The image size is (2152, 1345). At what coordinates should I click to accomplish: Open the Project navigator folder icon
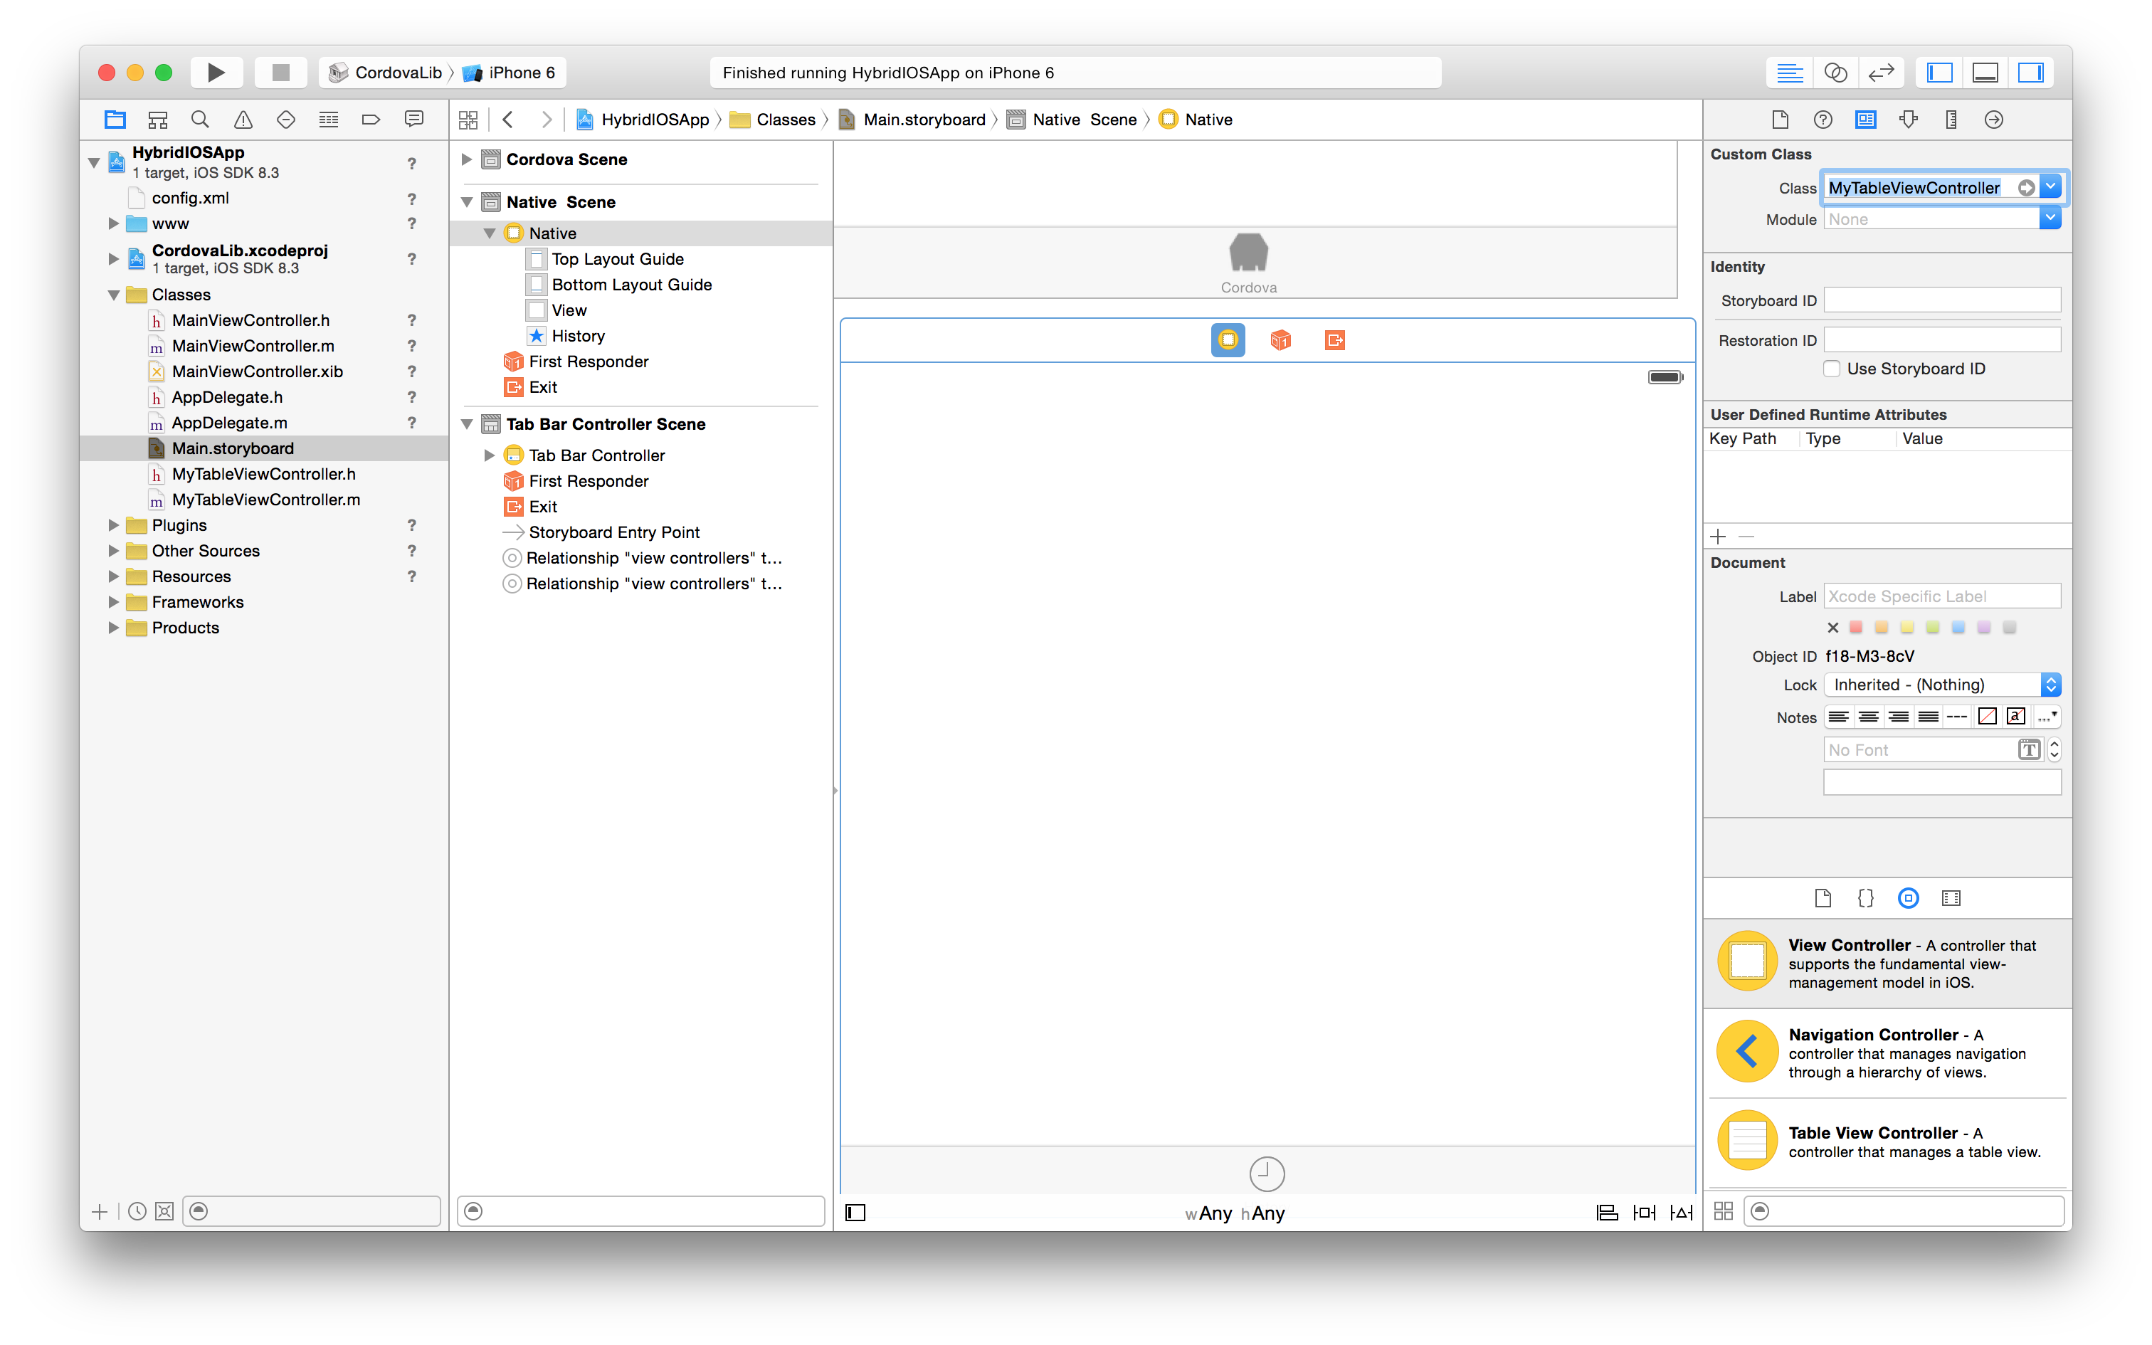click(115, 120)
